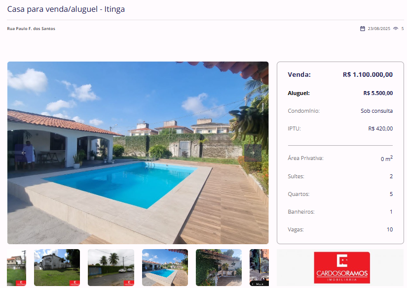This screenshot has width=407, height=288.
Task: Advance to next photo with right arrow
Action: [253, 153]
